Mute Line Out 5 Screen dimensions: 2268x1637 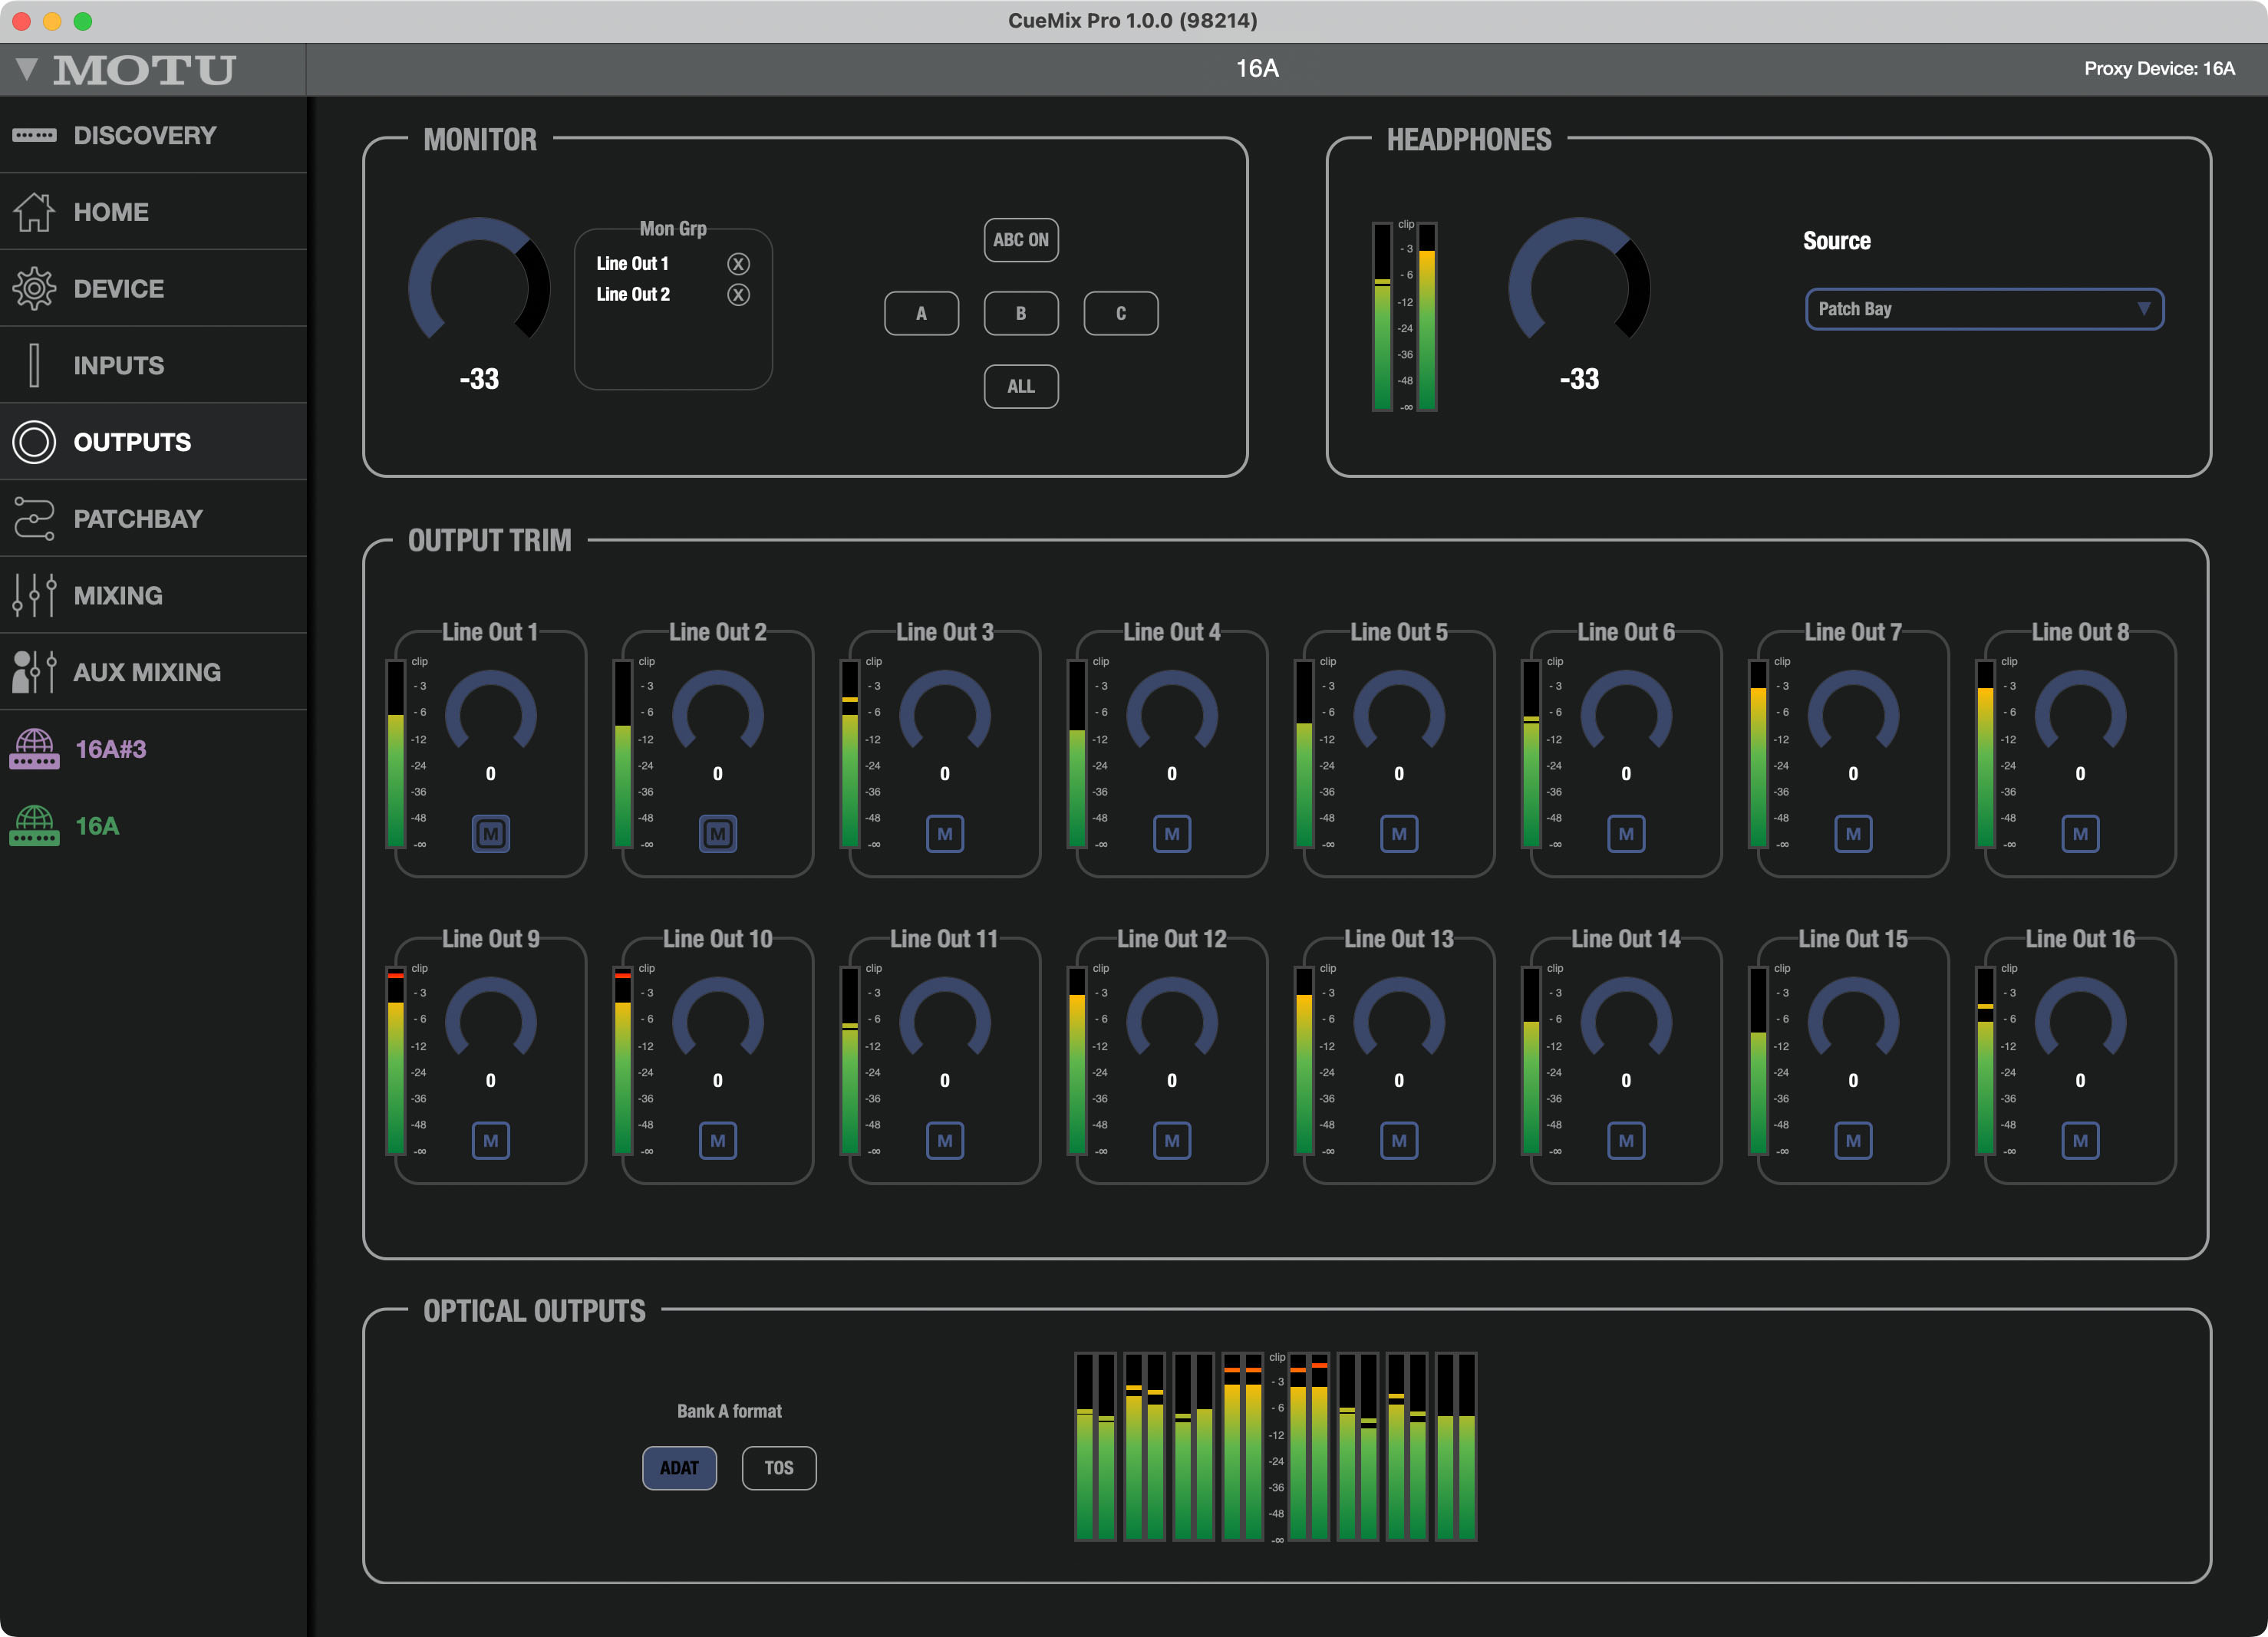pos(1399,834)
